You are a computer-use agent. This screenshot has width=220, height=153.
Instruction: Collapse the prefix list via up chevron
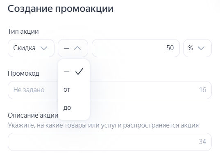click(x=77, y=48)
